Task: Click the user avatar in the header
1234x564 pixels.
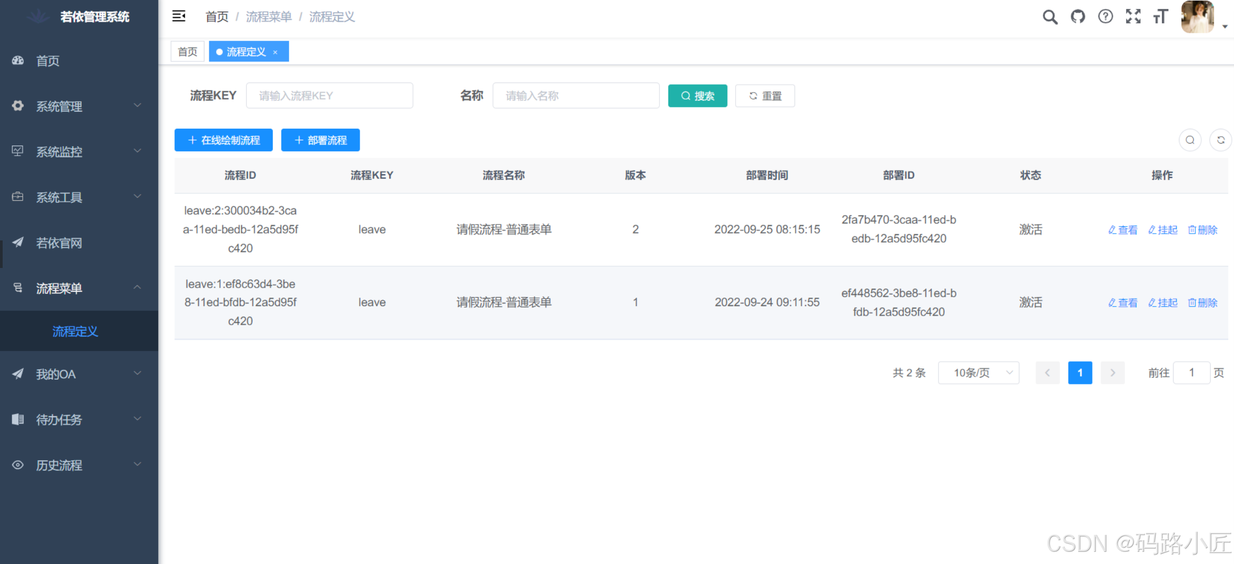Action: click(1197, 16)
